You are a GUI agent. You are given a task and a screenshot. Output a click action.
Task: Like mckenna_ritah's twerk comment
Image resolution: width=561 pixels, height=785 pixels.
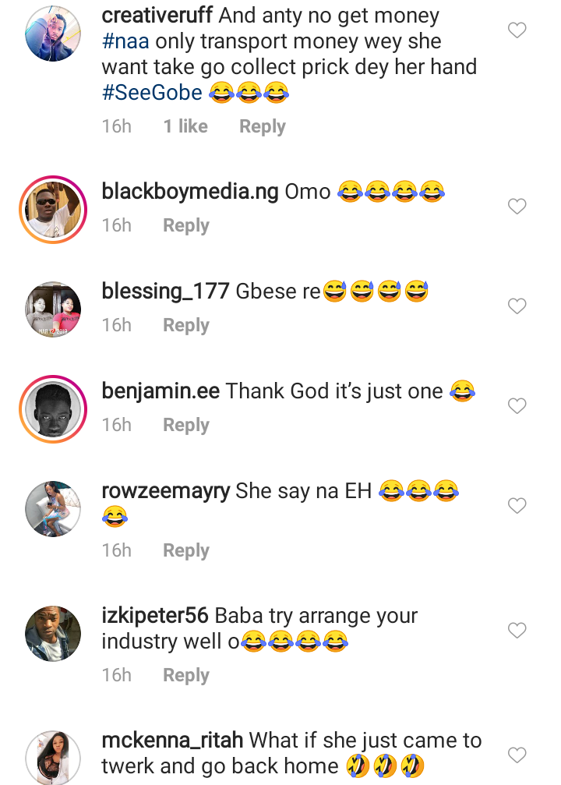click(517, 755)
